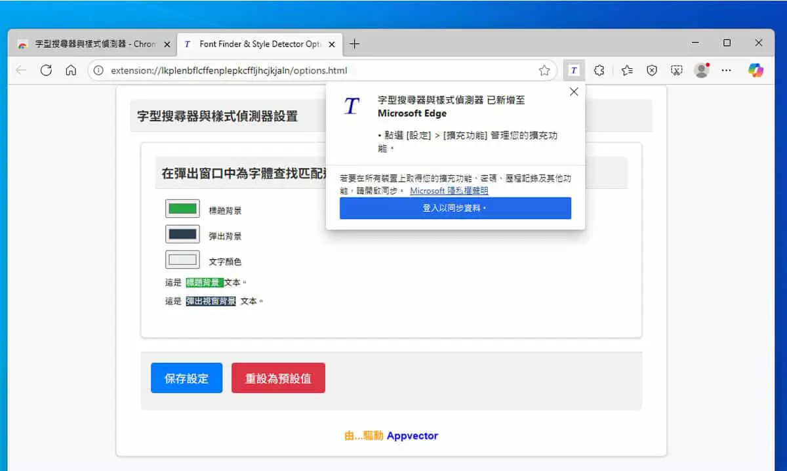Add page to favorites with star icon

click(544, 70)
